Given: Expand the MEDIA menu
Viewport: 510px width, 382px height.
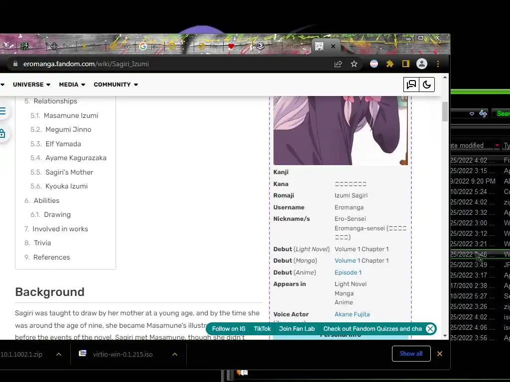Looking at the screenshot, I should click(72, 85).
